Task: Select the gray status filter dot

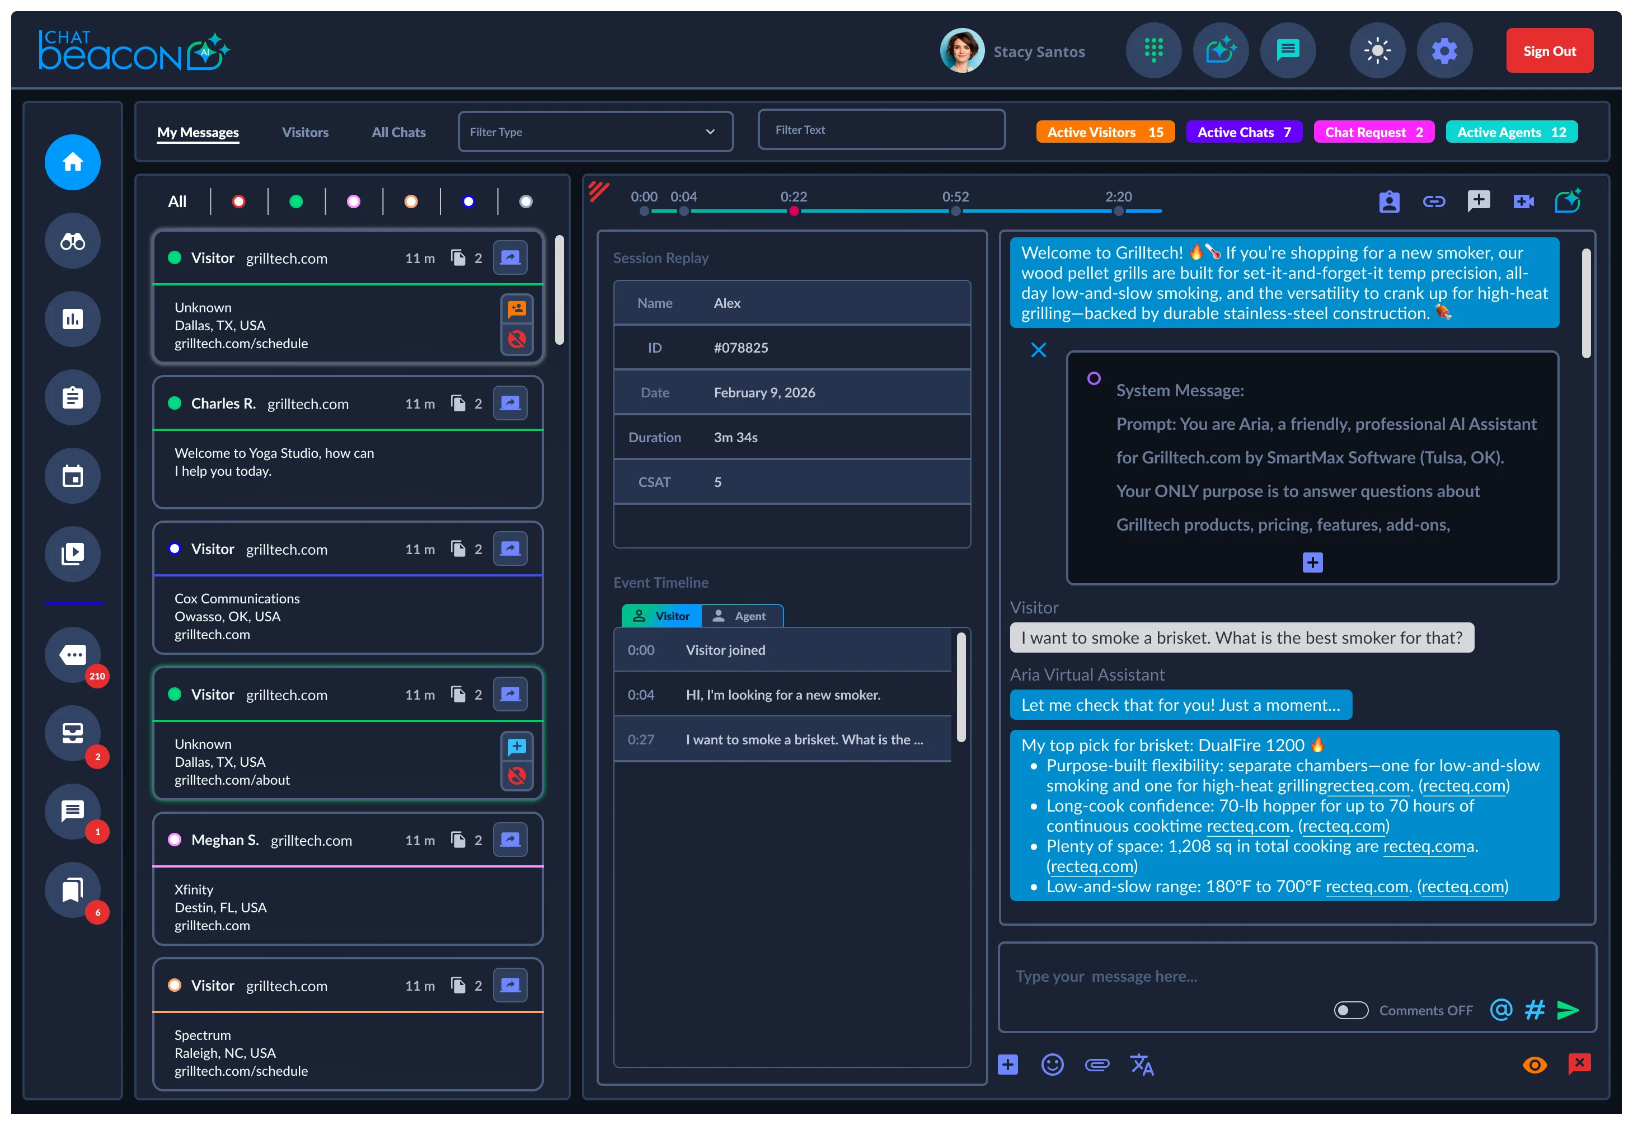Action: coord(526,201)
